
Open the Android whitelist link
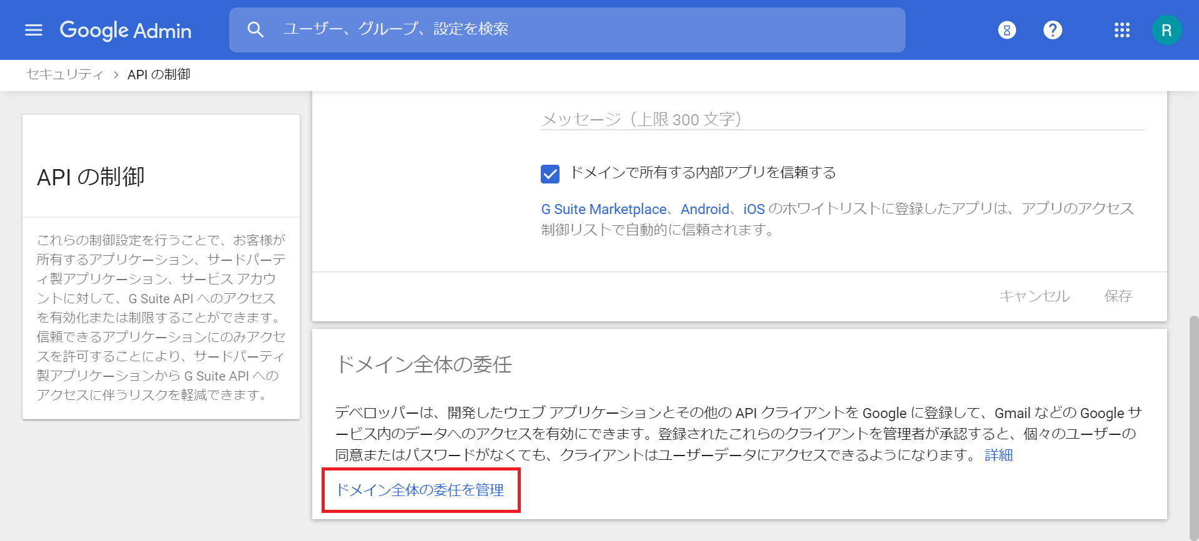705,209
